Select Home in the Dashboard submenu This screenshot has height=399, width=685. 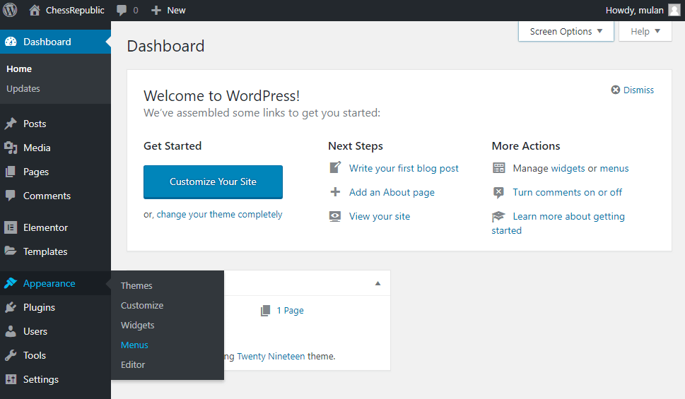point(19,69)
